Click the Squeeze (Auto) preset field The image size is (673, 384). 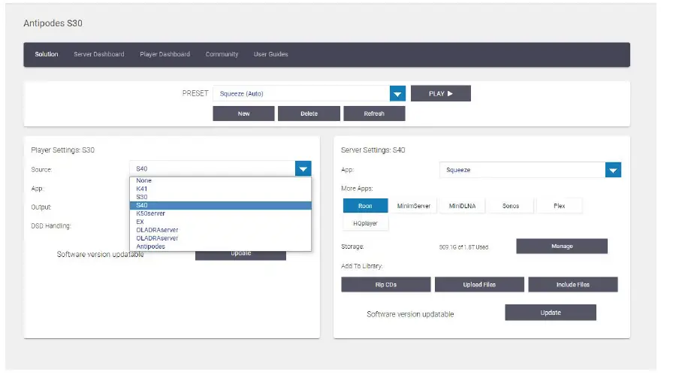pyautogui.click(x=301, y=94)
